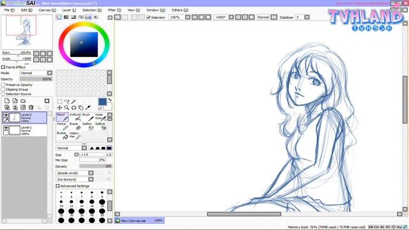The height and width of the screenshot is (230, 409).
Task: Open the Filter menu
Action: click(114, 10)
